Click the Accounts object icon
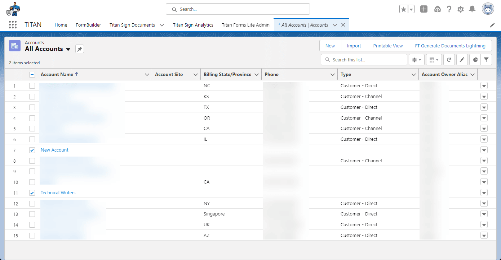 point(15,46)
